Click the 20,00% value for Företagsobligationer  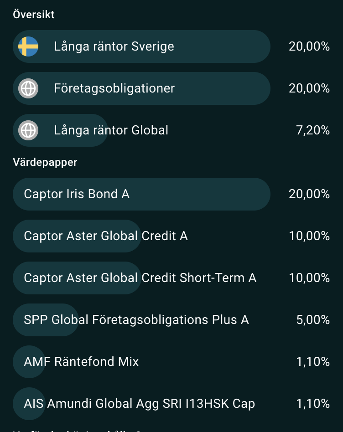click(309, 88)
